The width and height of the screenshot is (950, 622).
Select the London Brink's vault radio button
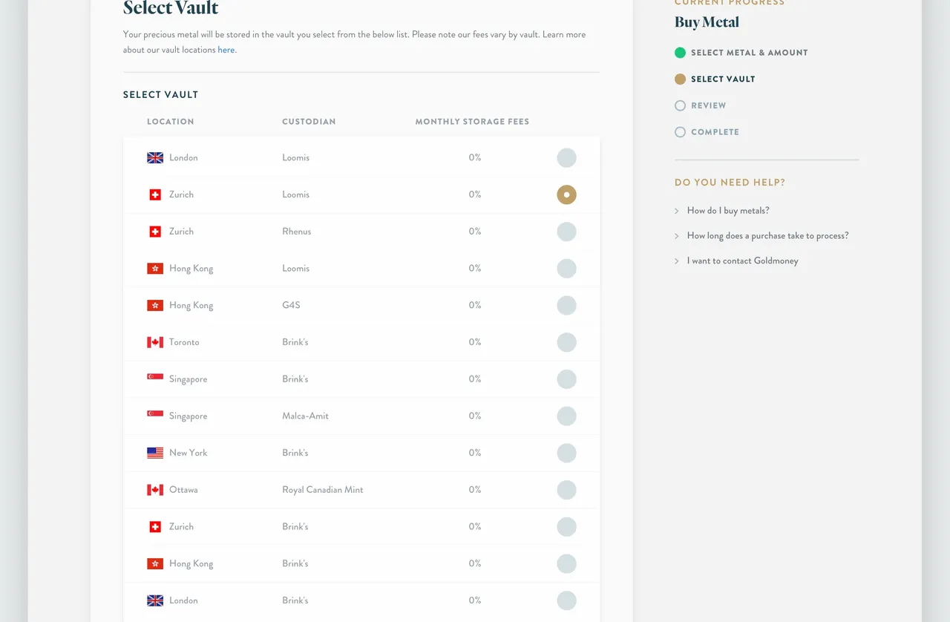coord(566,600)
